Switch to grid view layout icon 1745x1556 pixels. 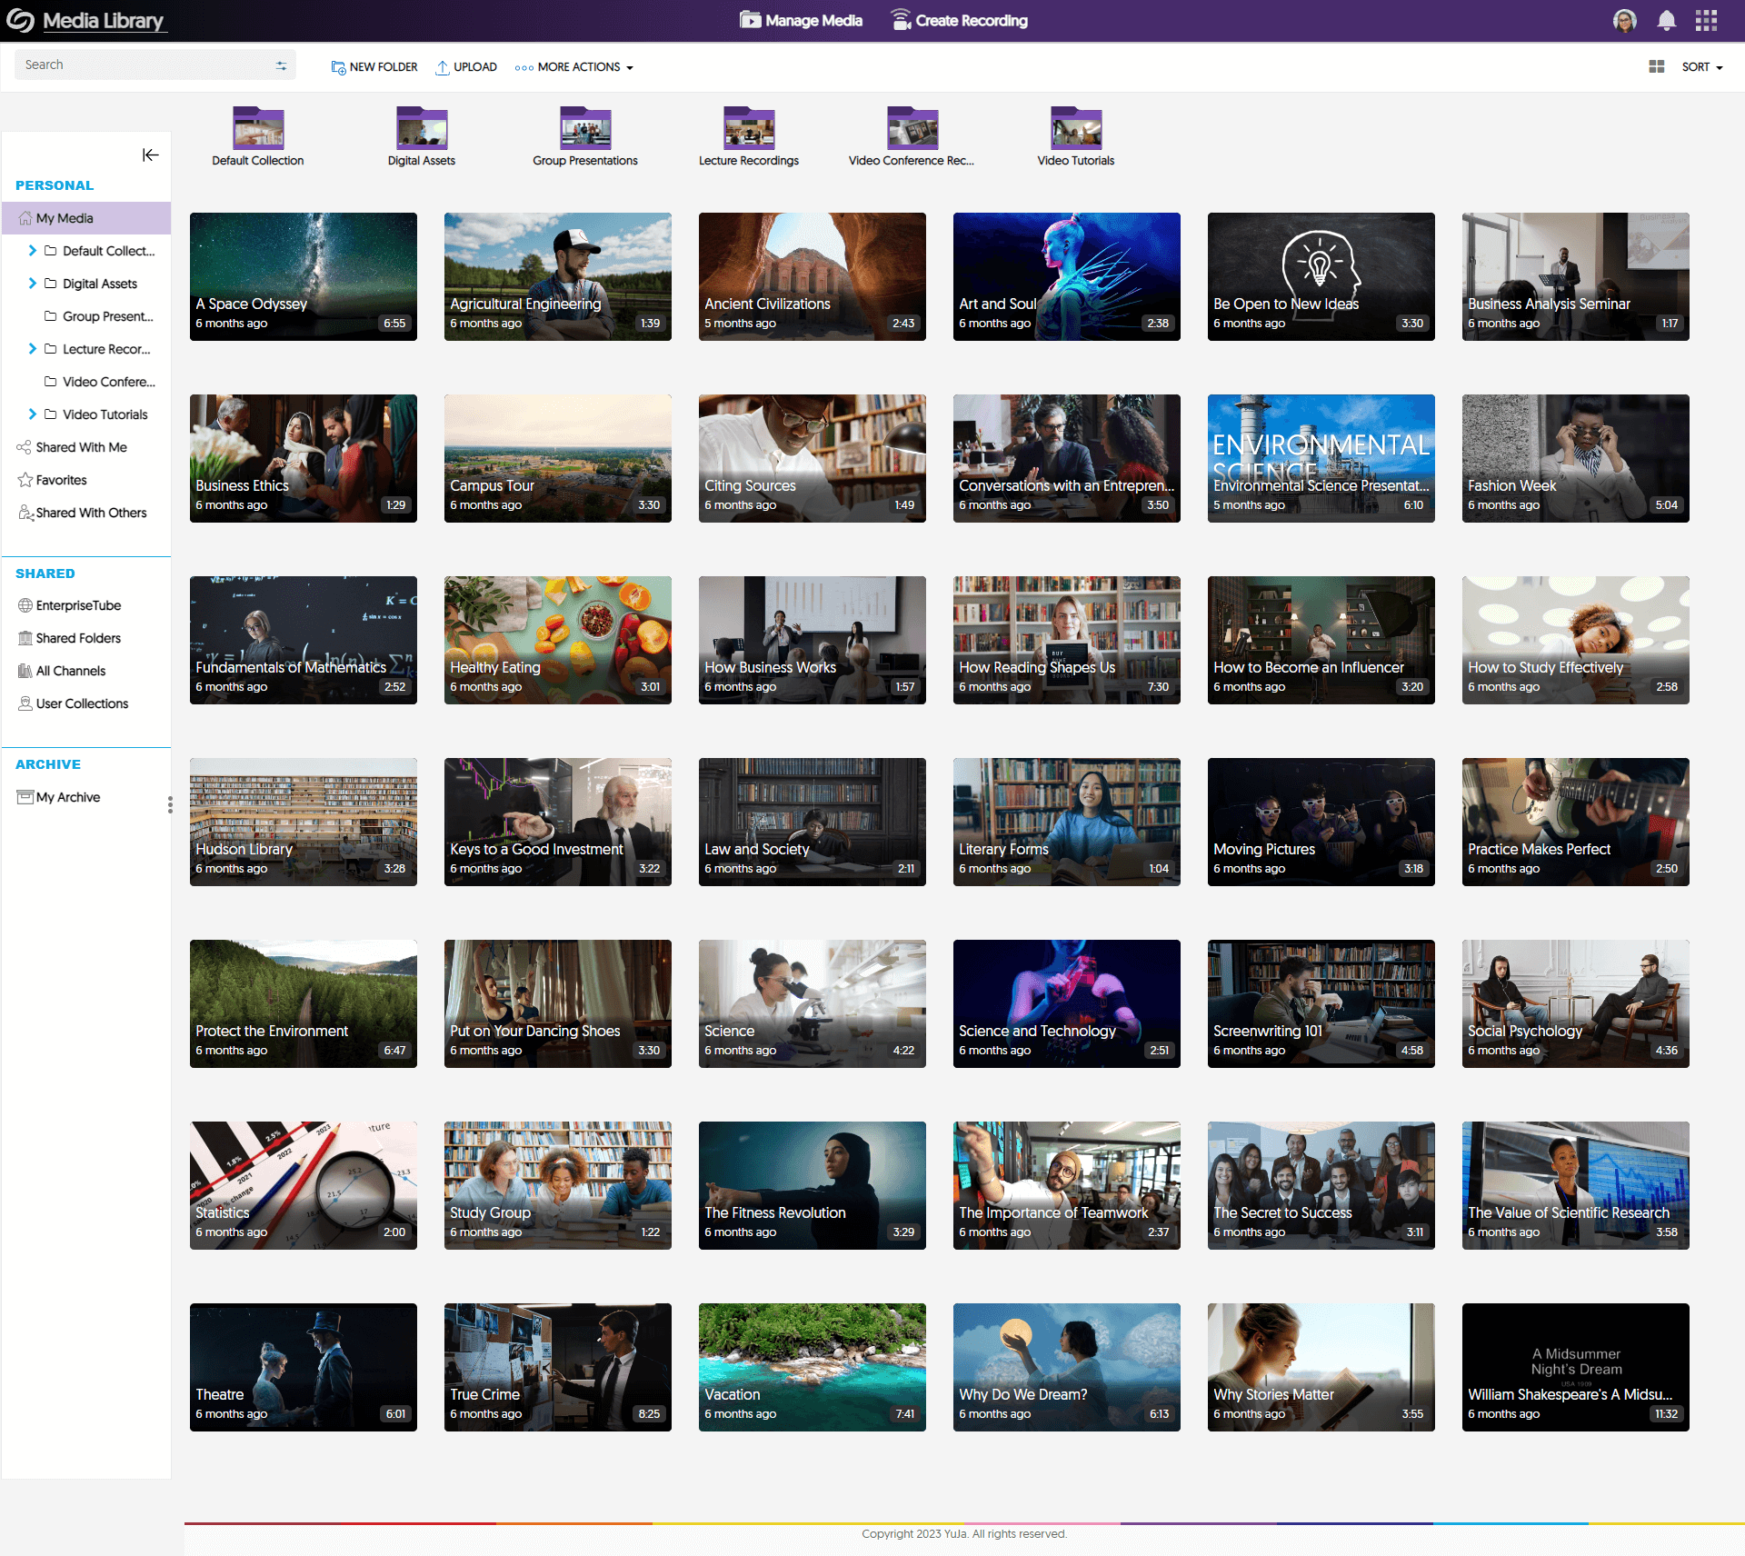[x=1657, y=66]
